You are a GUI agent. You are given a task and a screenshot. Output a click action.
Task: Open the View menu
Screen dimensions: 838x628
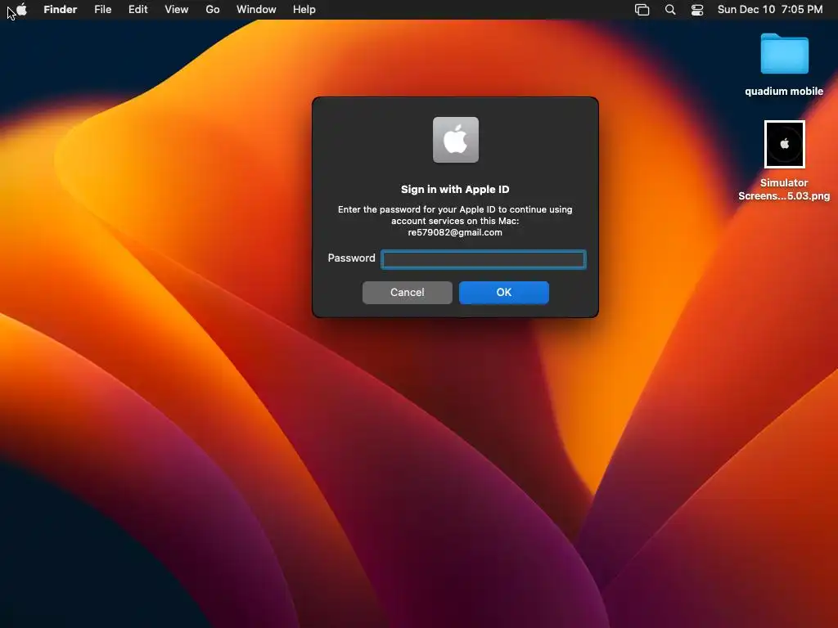coord(177,10)
